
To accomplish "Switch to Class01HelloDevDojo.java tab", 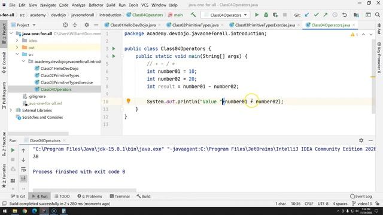I will 133,25.
